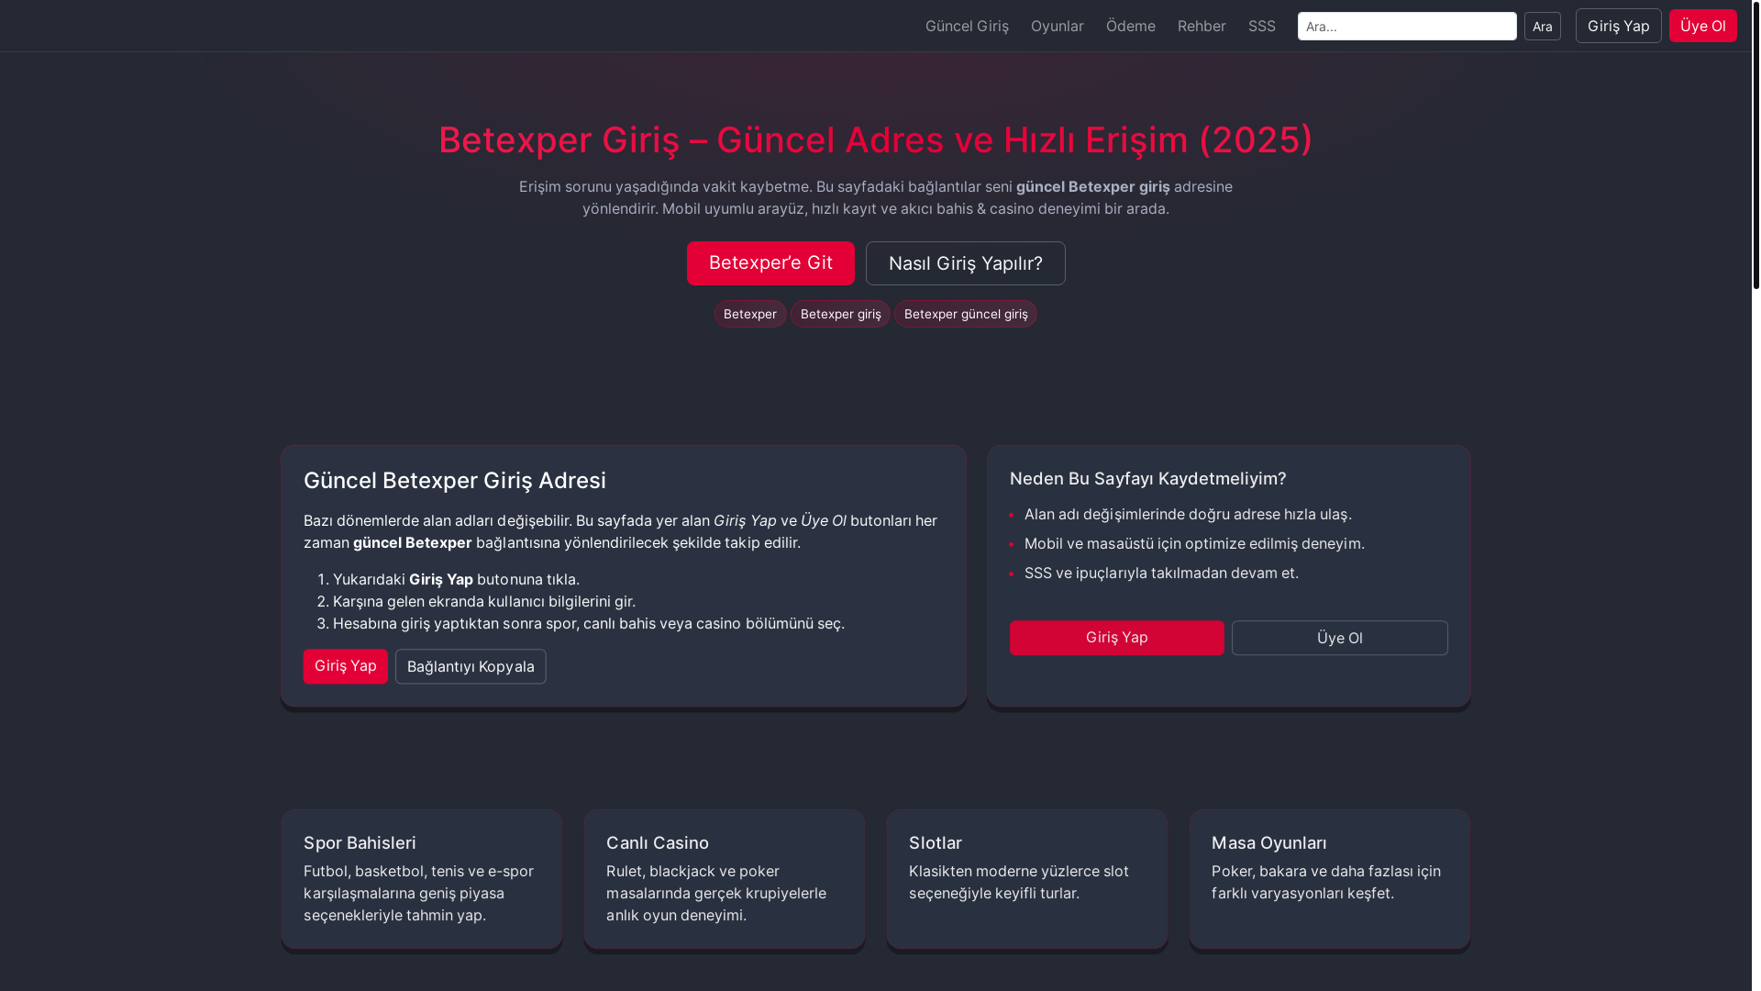The height and width of the screenshot is (991, 1761).
Task: Click the page vertical scrollbar thumb
Action: (1755, 145)
